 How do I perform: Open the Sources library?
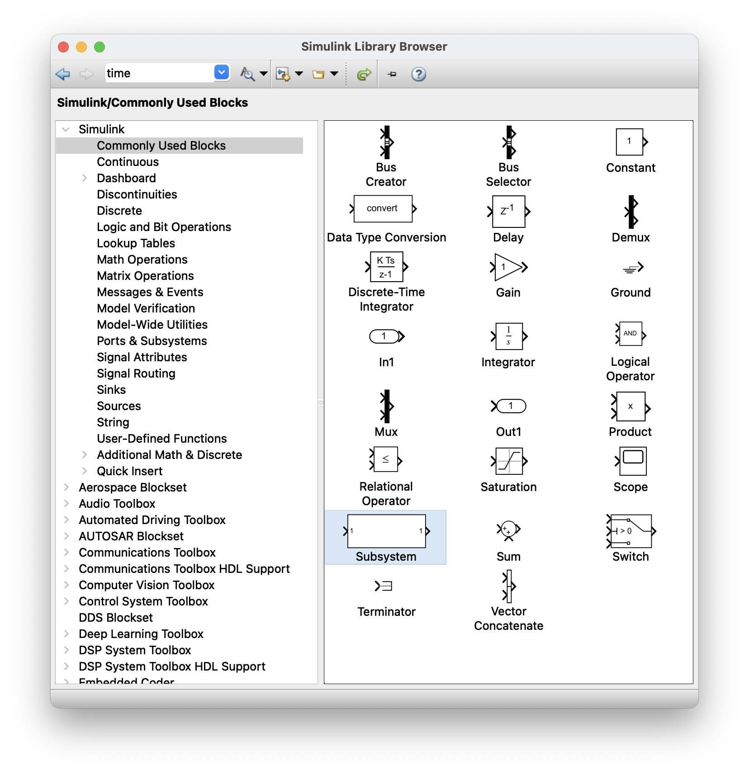(x=119, y=406)
